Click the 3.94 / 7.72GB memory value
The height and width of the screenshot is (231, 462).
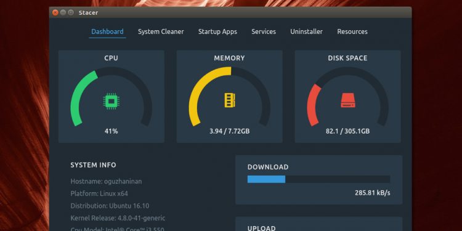coord(230,131)
